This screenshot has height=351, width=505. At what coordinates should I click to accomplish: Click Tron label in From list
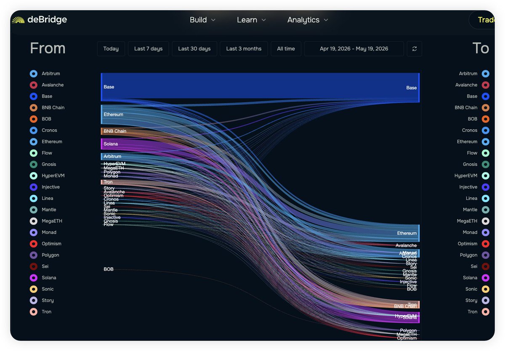46,312
